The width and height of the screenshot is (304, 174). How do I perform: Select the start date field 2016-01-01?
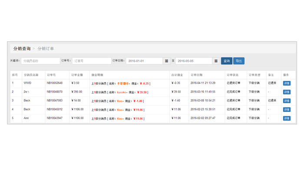click(x=144, y=61)
